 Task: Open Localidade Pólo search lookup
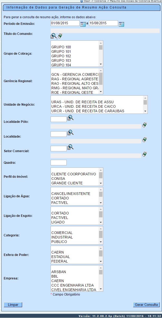pos(70,118)
